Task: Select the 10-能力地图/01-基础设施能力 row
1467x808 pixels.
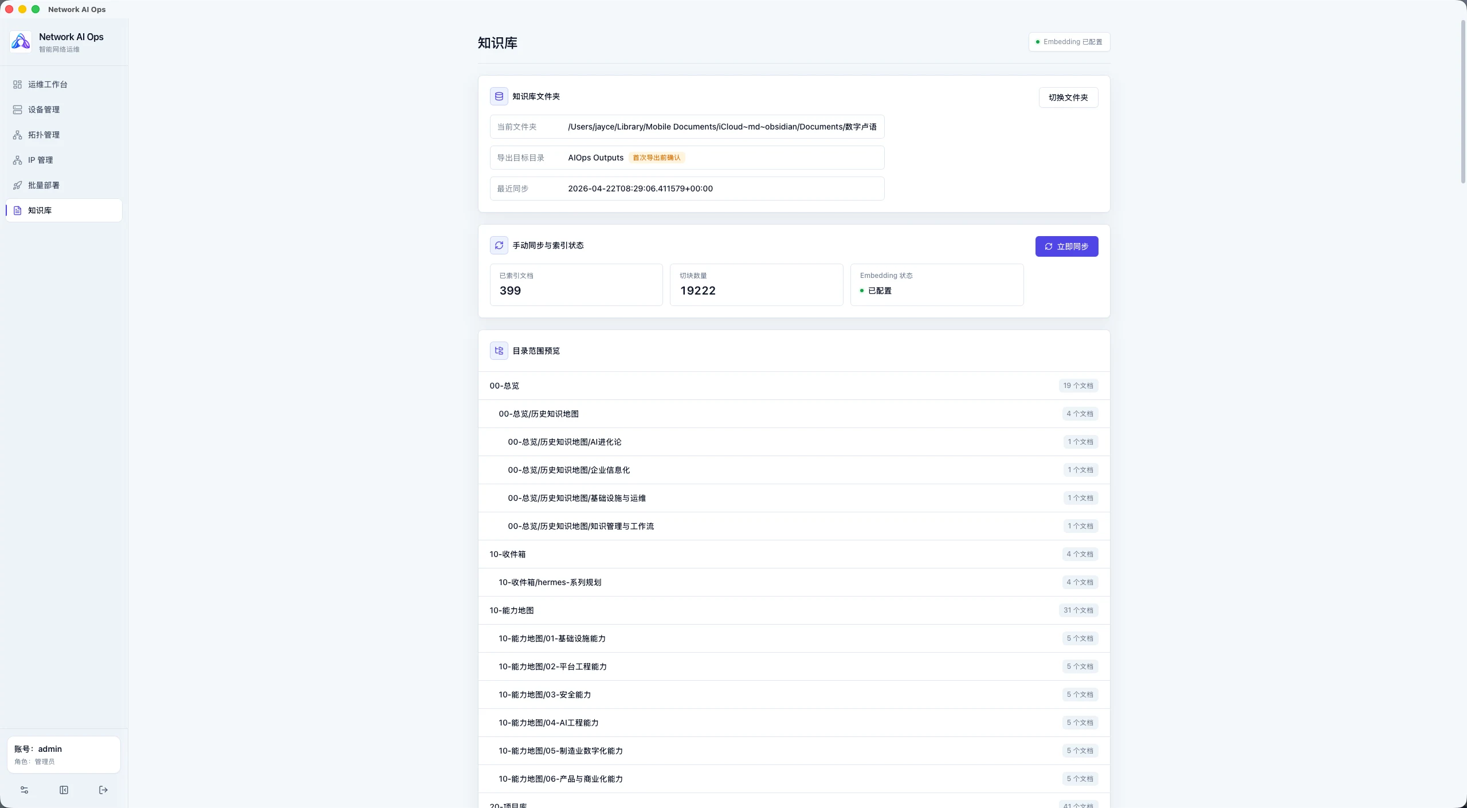Action: 794,638
